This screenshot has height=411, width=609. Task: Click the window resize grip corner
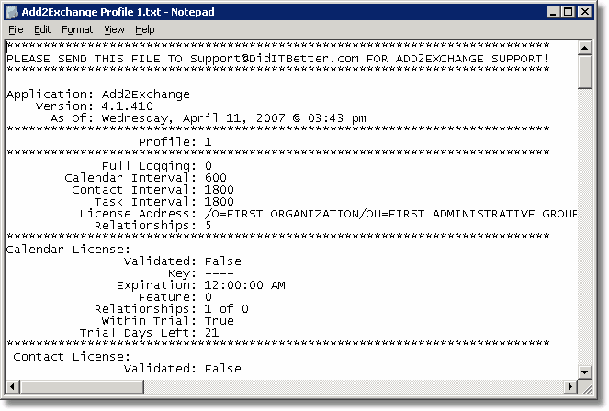[586, 387]
